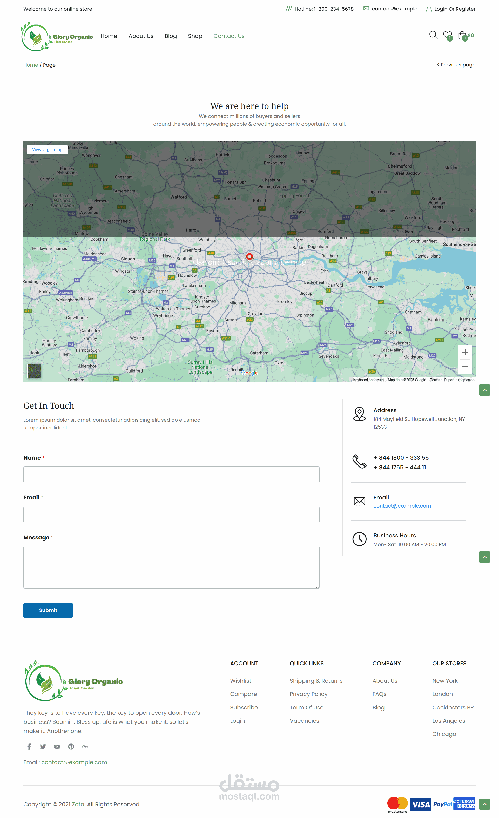The height and width of the screenshot is (818, 499).
Task: Zoom out on the map
Action: coord(465,367)
